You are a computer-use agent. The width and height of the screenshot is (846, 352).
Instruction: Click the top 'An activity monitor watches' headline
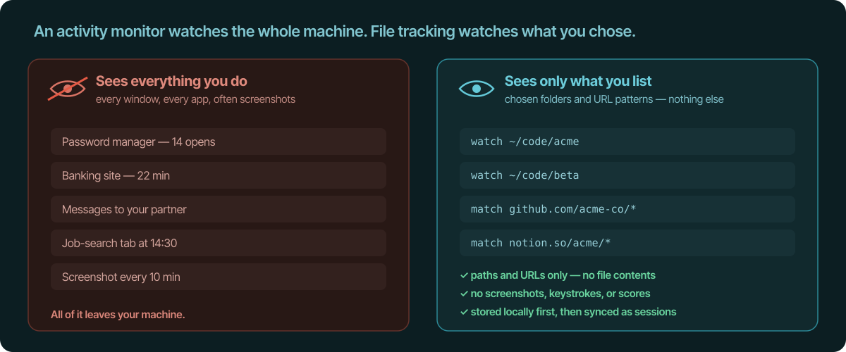point(335,32)
